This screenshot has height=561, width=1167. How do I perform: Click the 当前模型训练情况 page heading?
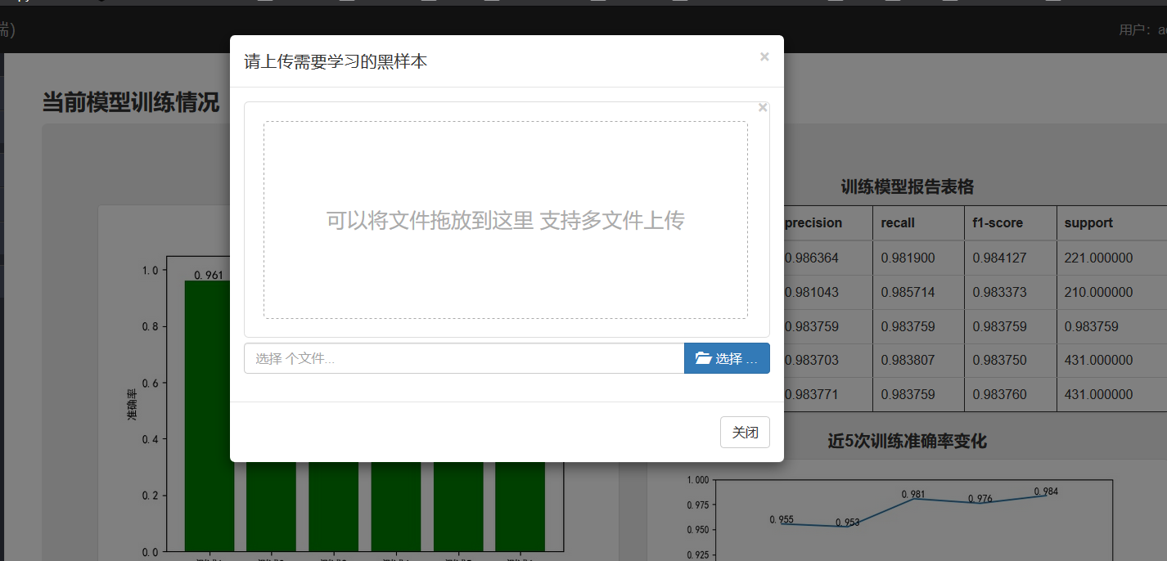(129, 104)
